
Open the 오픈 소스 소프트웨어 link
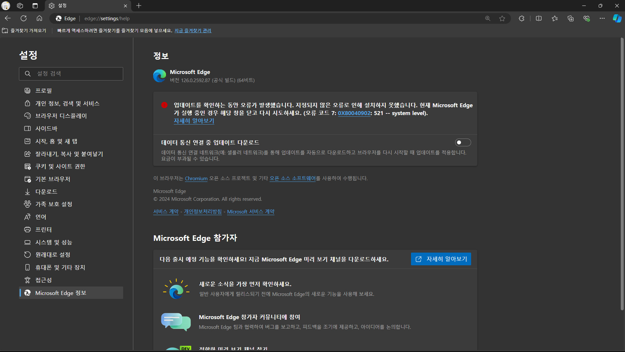(292, 178)
